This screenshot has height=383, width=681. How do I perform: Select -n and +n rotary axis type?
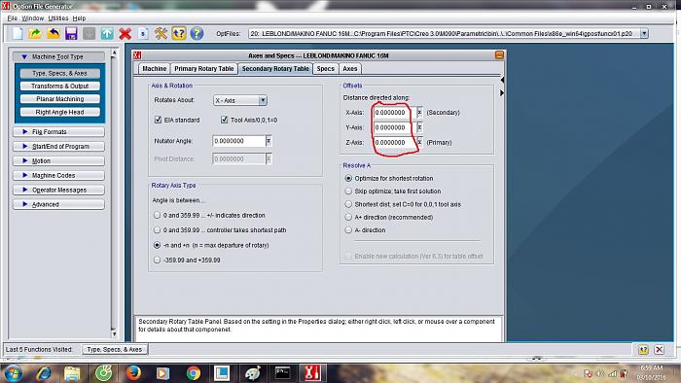tap(157, 245)
